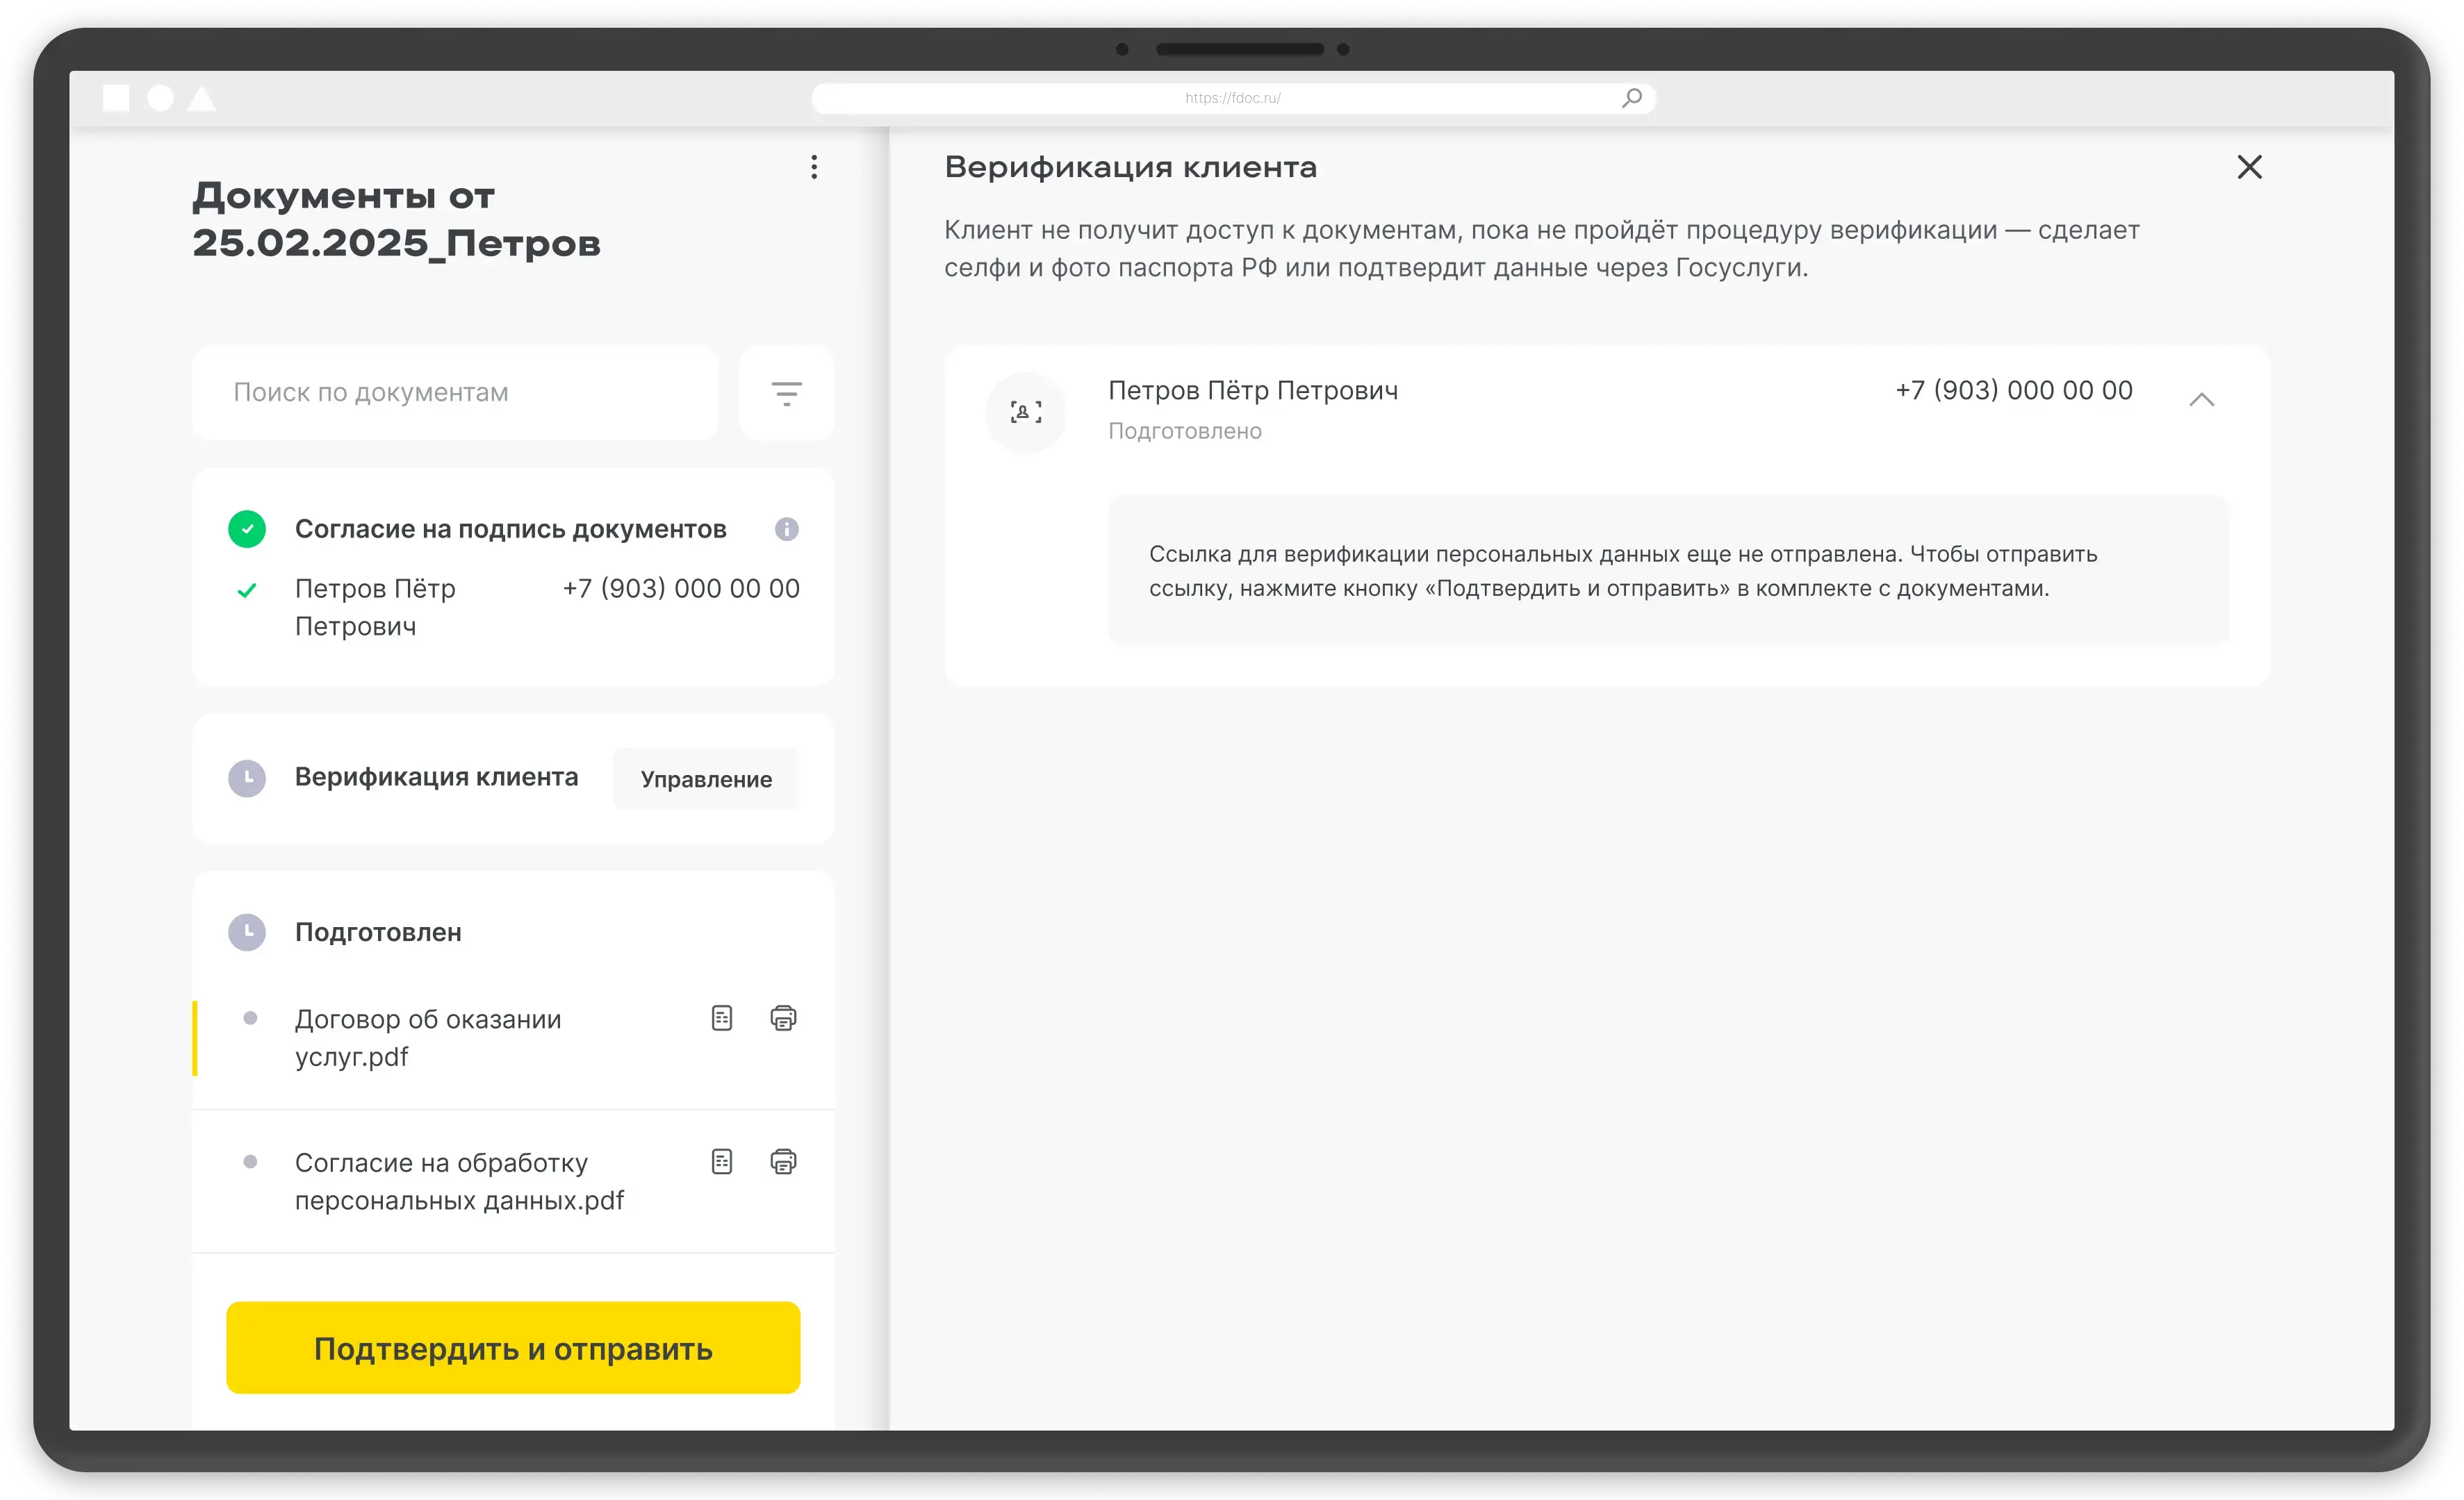Click info icon beside Согласие на подпись документов
This screenshot has width=2464, height=1500.
pyautogui.click(x=786, y=528)
